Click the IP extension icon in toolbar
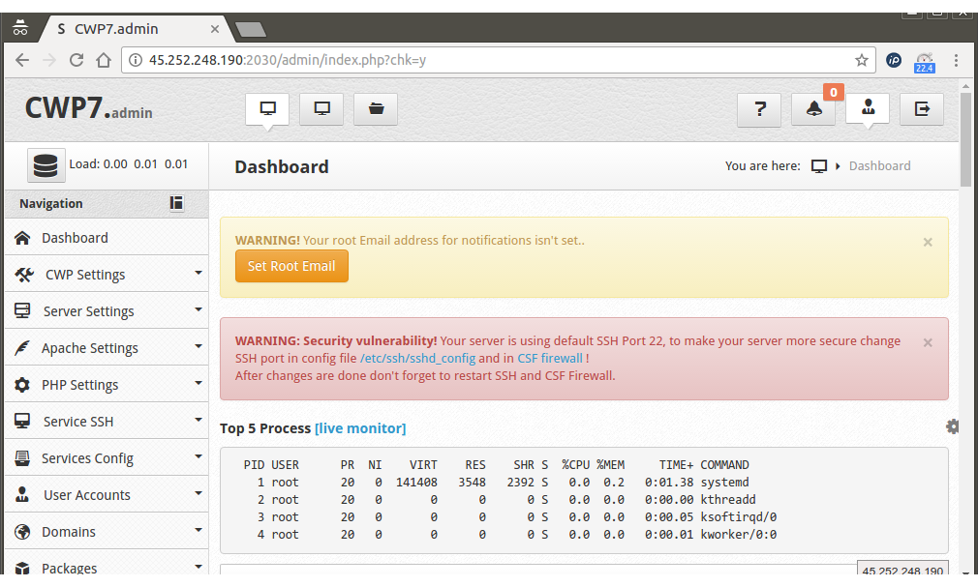 [x=894, y=61]
